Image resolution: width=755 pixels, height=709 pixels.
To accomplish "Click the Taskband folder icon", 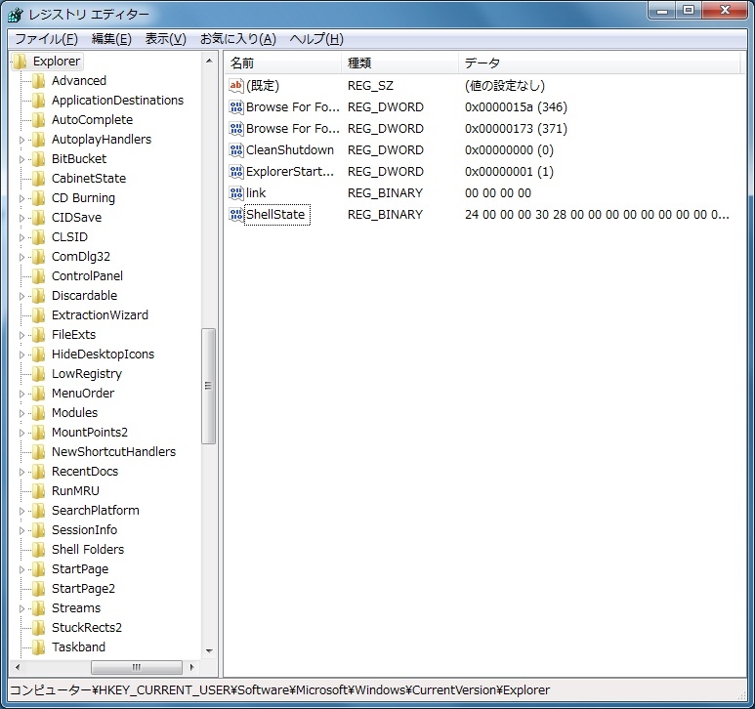I will click(38, 646).
